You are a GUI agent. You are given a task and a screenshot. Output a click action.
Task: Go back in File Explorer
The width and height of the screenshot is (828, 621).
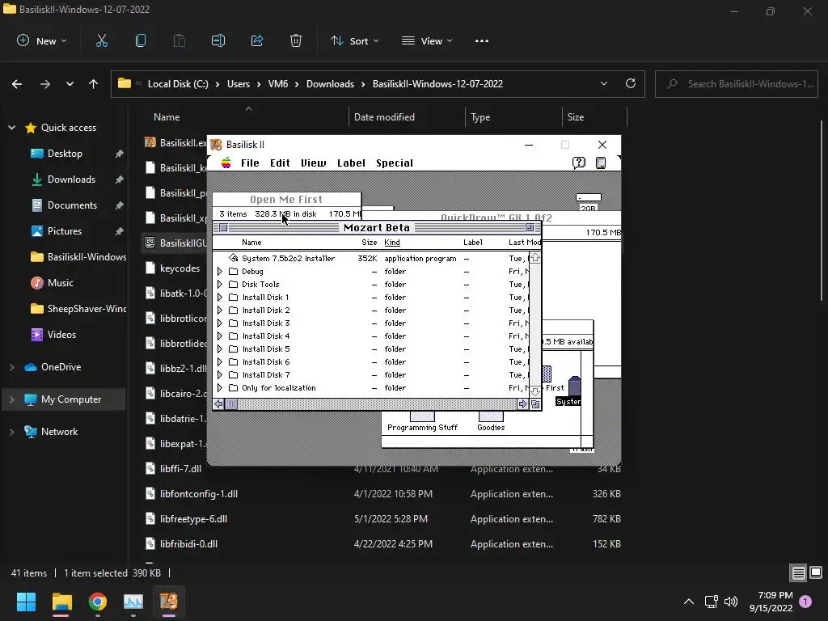[17, 84]
